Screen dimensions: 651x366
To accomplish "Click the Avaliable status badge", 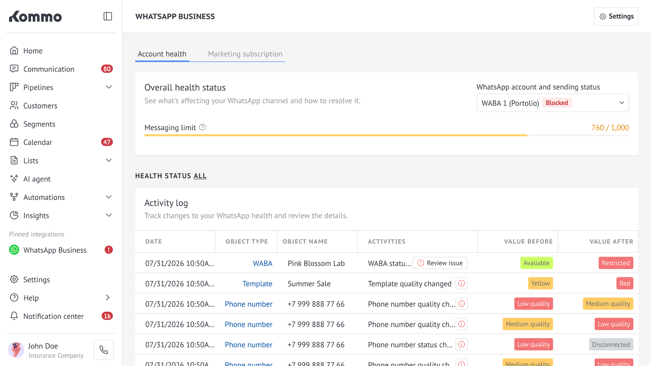I will pos(537,263).
